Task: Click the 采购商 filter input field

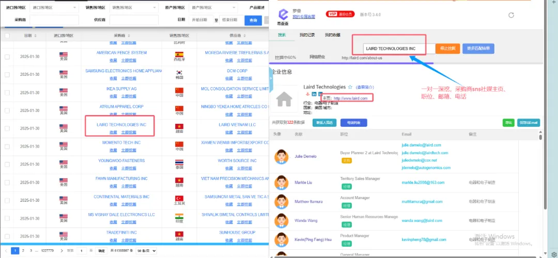Action: (54, 20)
